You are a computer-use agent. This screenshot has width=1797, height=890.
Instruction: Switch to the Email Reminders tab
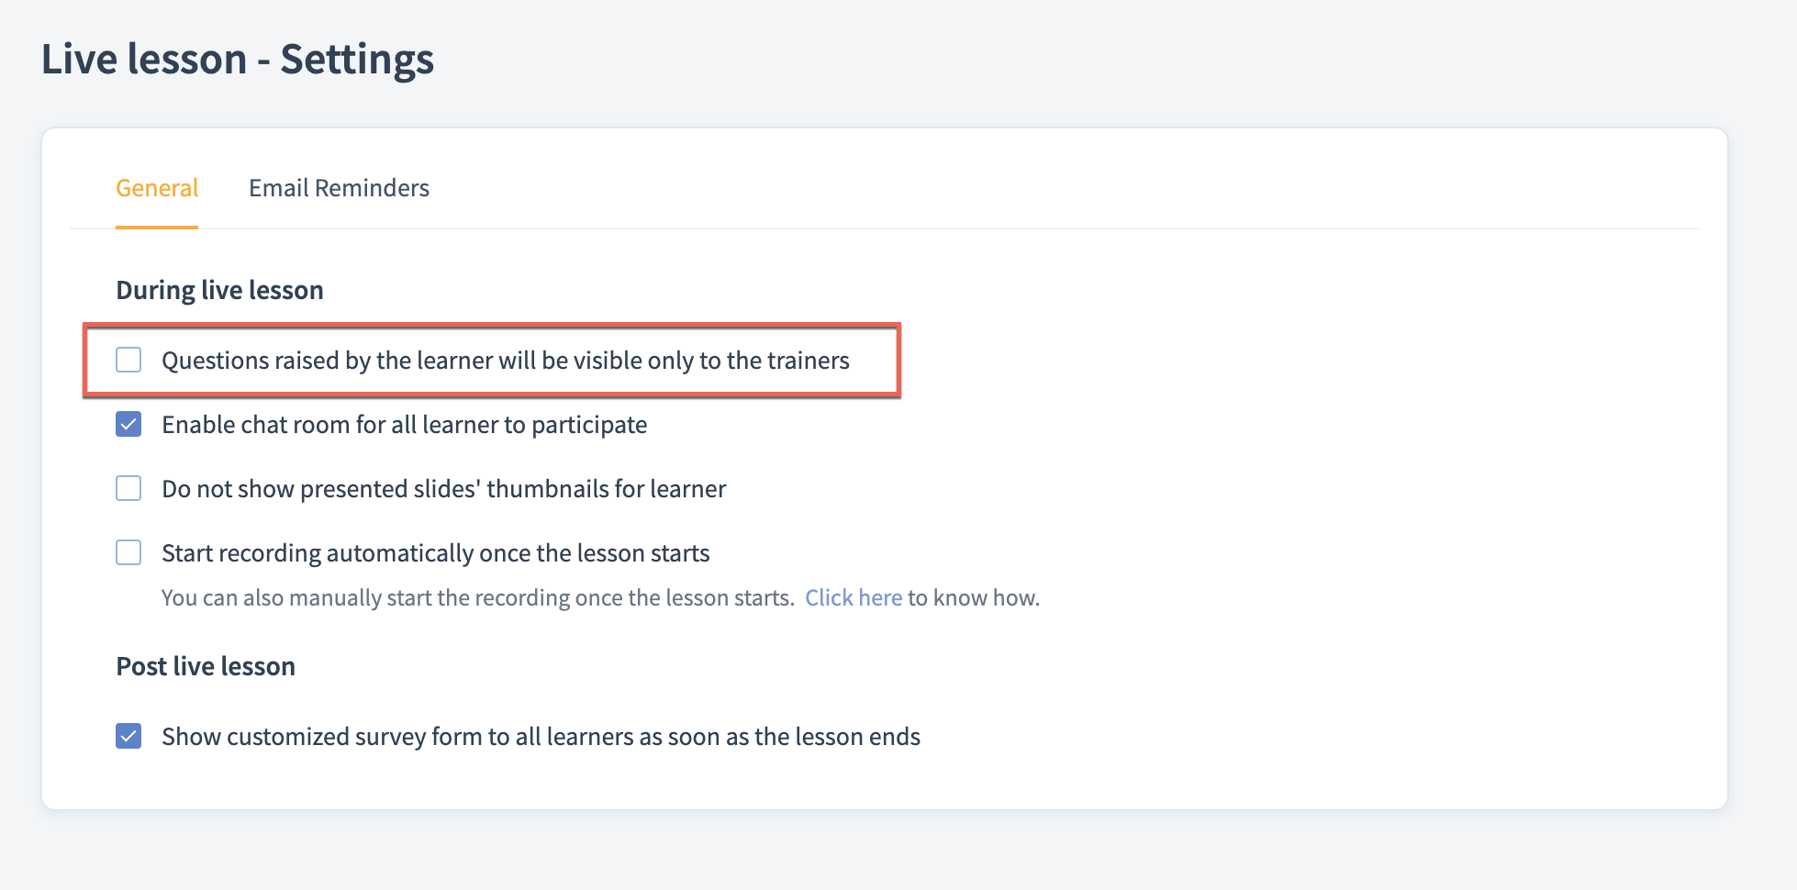339,188
